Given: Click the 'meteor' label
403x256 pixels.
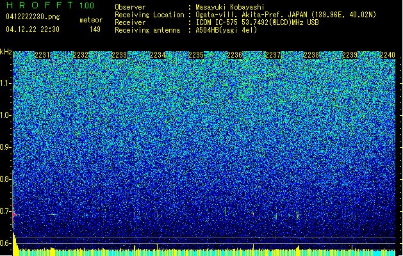Looking at the screenshot, I should [x=91, y=20].
